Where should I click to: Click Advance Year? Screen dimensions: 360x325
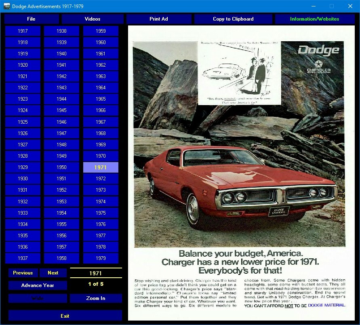tap(37, 285)
